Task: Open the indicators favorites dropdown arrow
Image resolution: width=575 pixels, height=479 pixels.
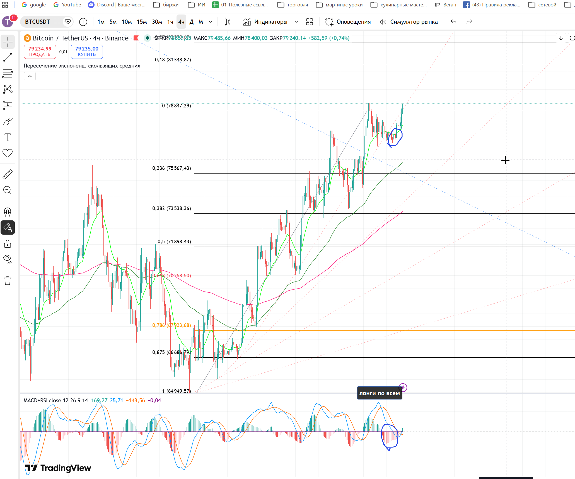Action: pyautogui.click(x=297, y=22)
